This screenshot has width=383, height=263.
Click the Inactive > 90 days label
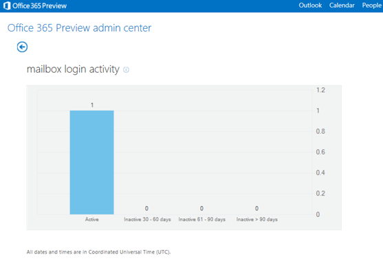coord(256,219)
